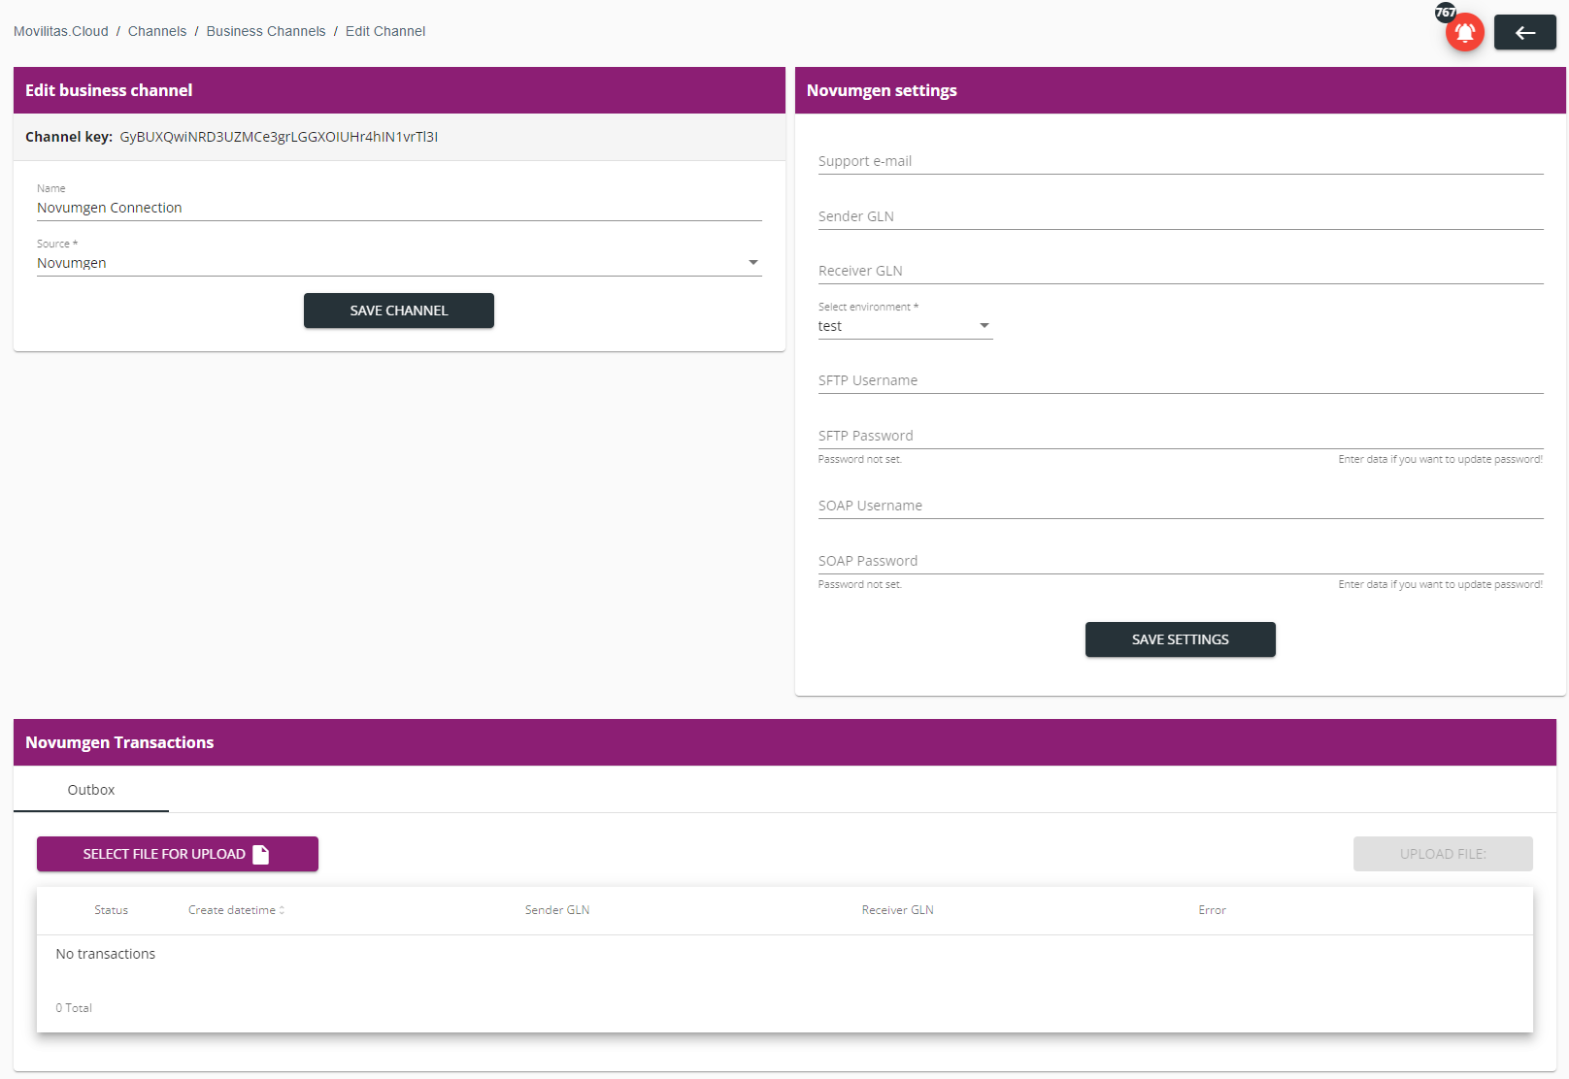1569x1079 pixels.
Task: Click the Channel key value text
Action: click(279, 137)
